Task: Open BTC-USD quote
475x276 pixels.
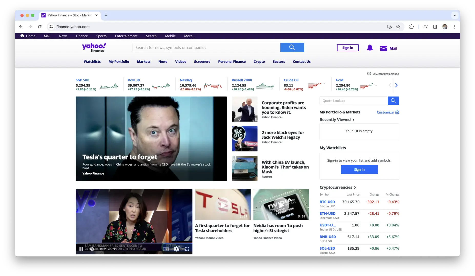Action: (327, 202)
